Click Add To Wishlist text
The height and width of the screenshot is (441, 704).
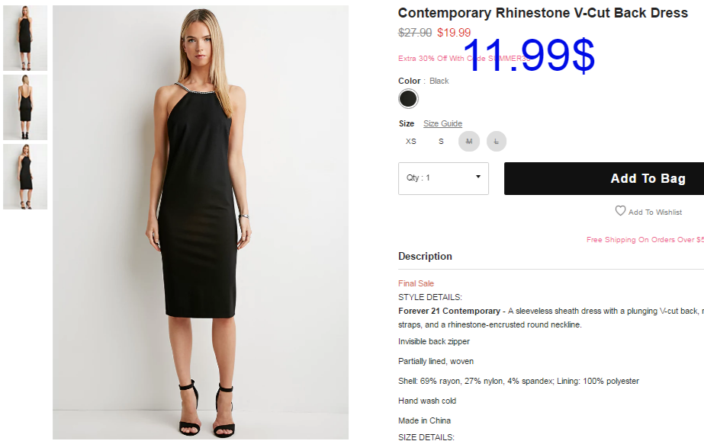pos(655,212)
